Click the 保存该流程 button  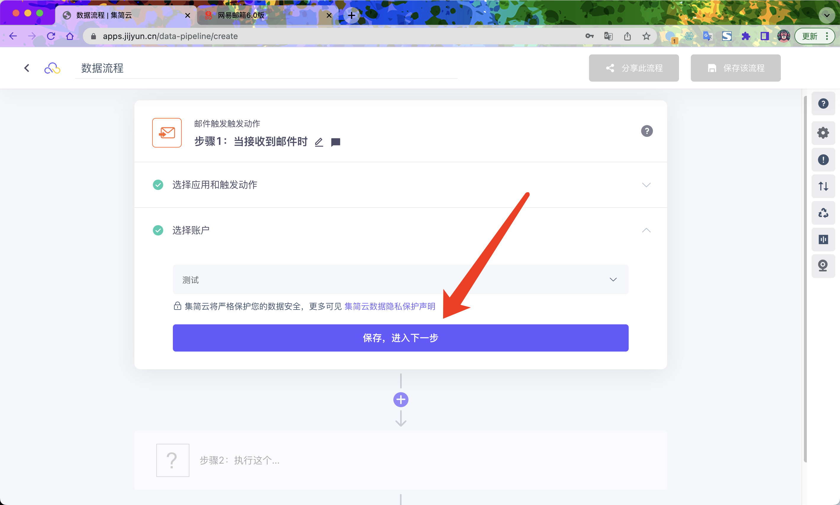(735, 68)
